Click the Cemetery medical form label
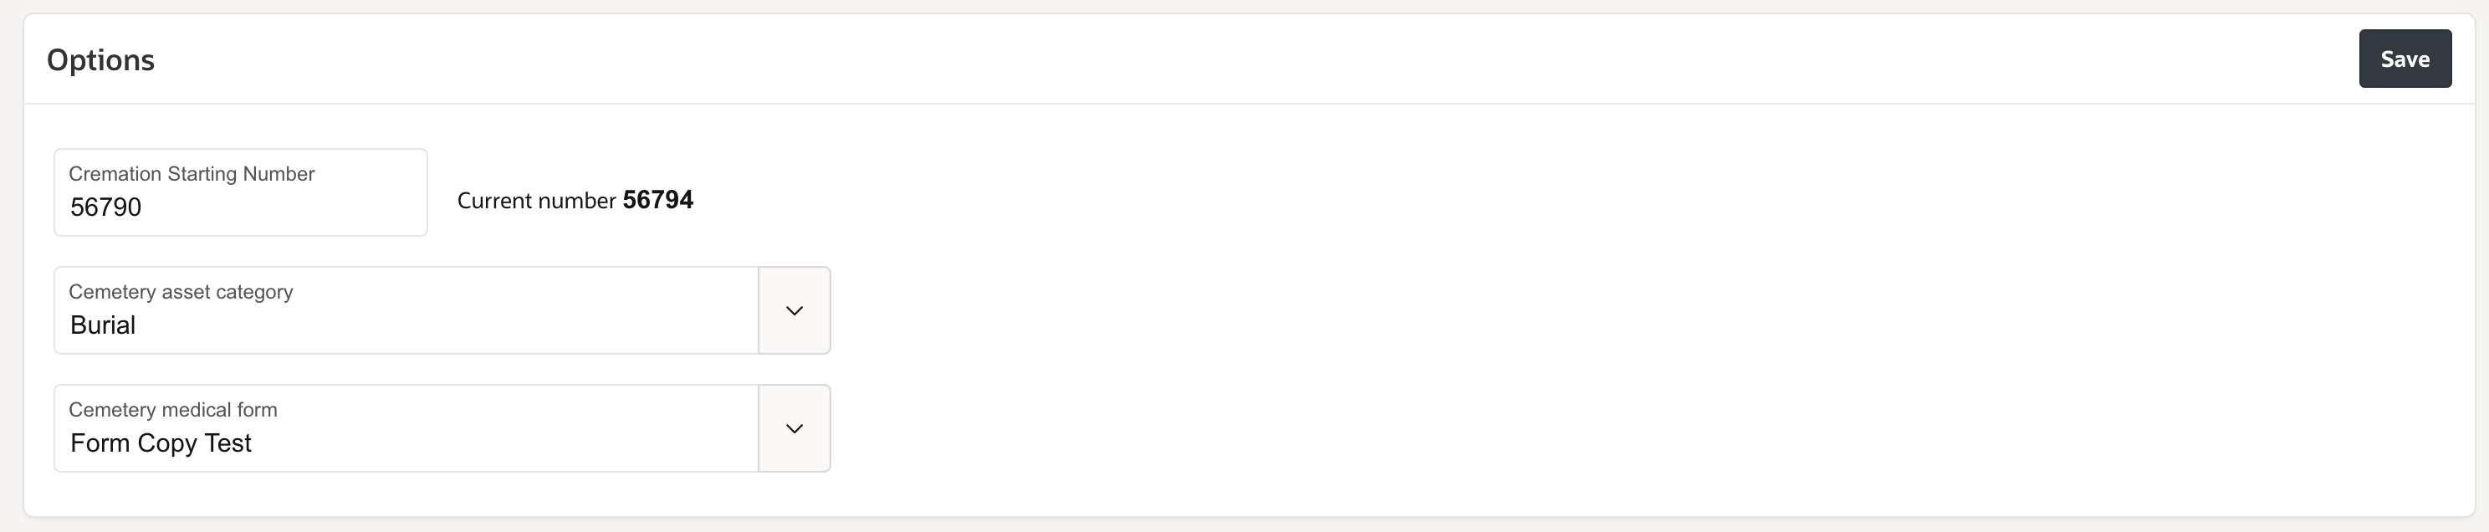This screenshot has height=532, width=2489. (173, 409)
